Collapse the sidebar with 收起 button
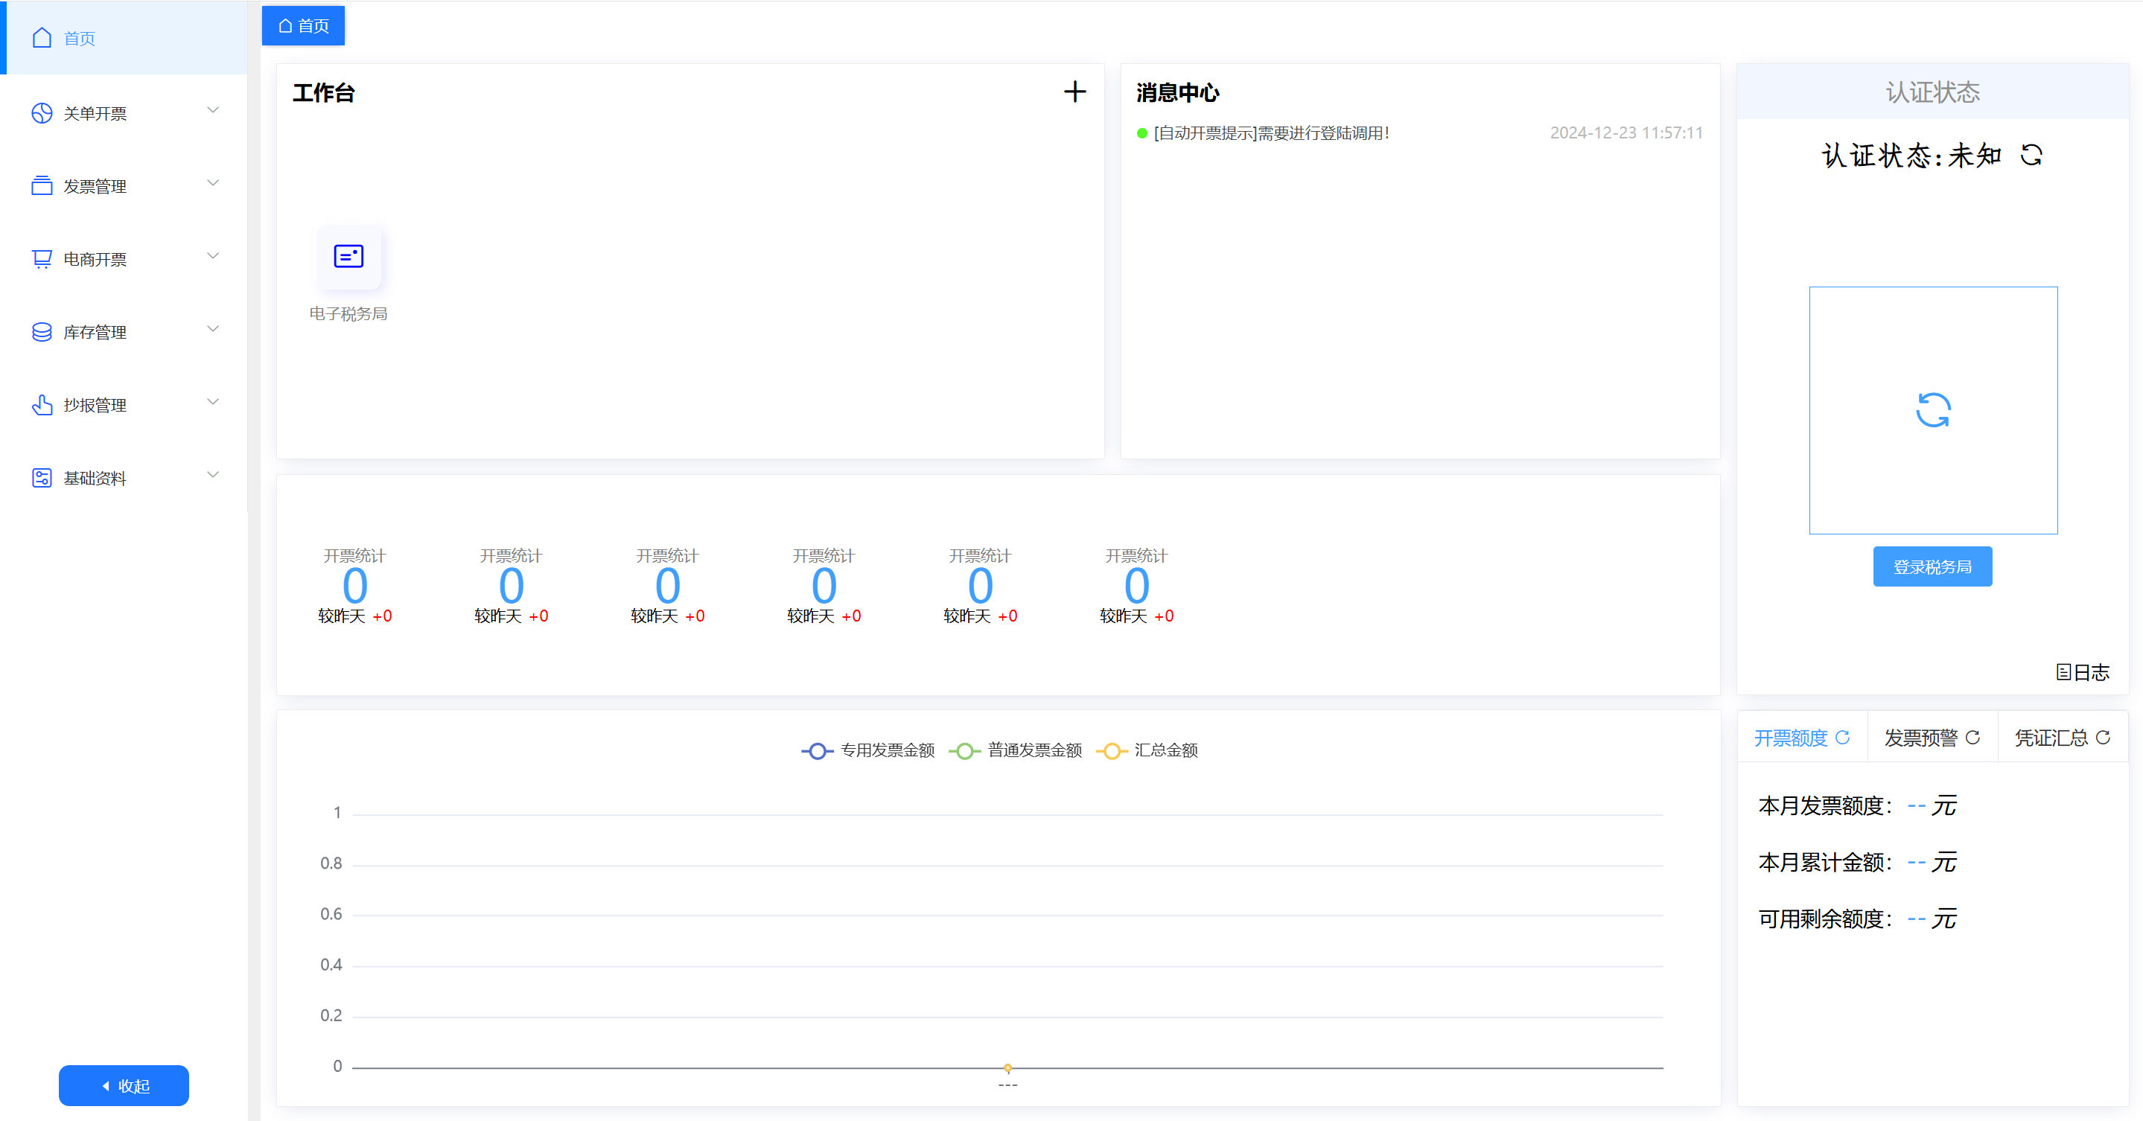Image resolution: width=2143 pixels, height=1121 pixels. (x=124, y=1086)
